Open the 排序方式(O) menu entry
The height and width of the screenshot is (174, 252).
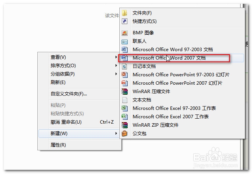point(79,66)
